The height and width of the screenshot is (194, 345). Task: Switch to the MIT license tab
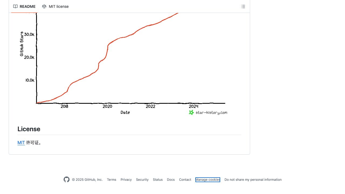click(56, 6)
